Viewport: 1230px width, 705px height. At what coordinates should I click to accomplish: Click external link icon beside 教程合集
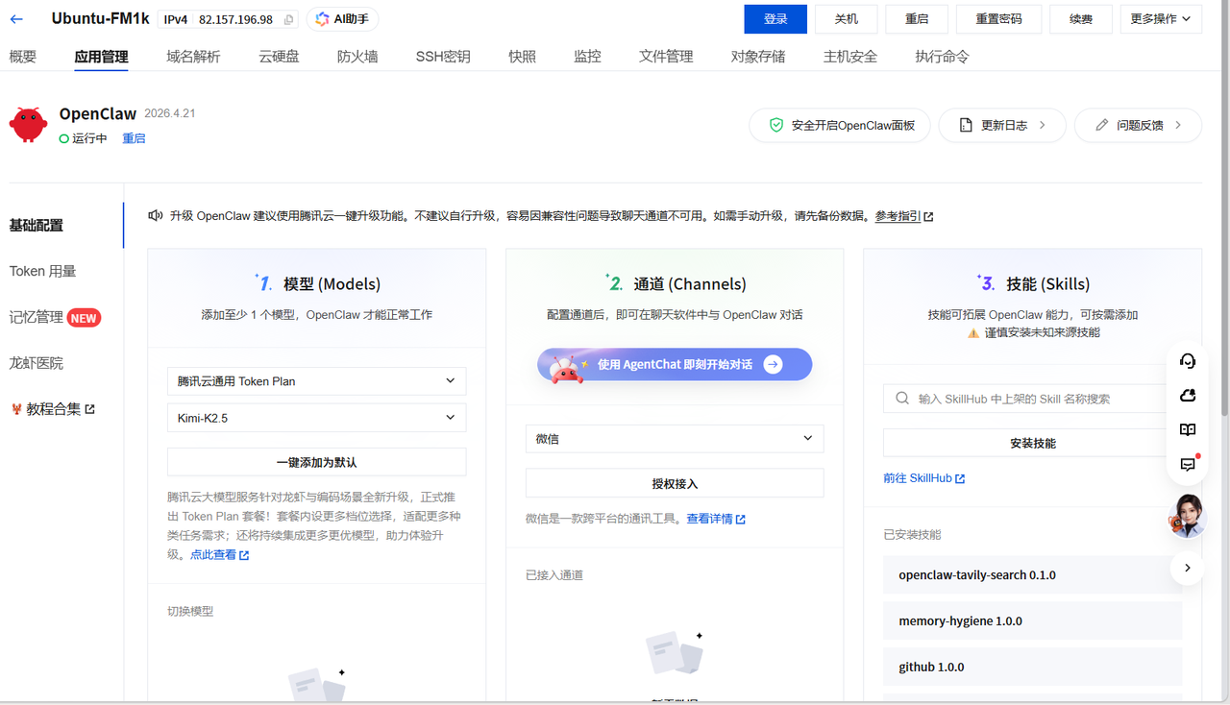pos(90,409)
